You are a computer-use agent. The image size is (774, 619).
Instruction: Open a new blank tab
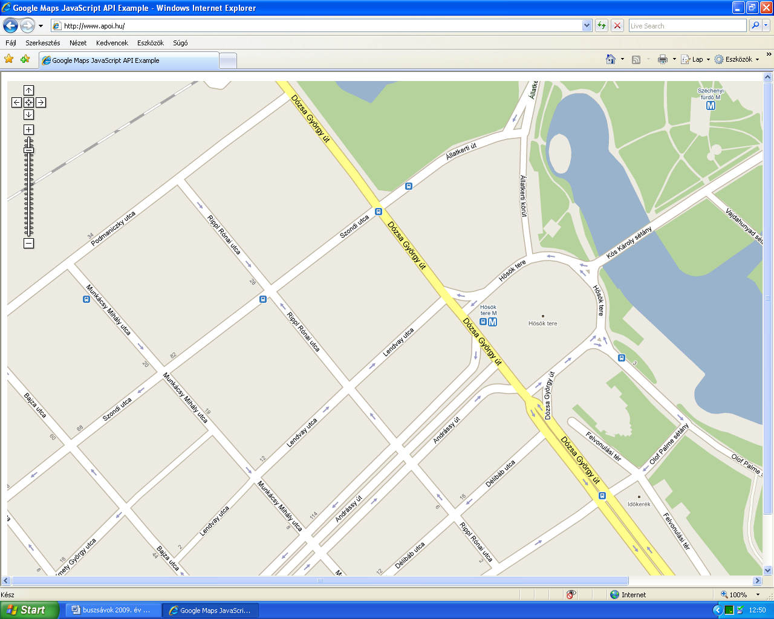tap(227, 60)
